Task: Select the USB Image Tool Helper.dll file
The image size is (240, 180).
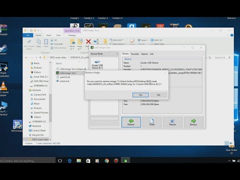Action: [x=71, y=69]
